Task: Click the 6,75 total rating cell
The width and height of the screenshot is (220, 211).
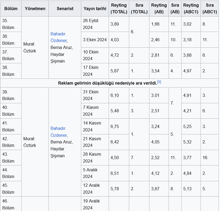Action: 119,126
